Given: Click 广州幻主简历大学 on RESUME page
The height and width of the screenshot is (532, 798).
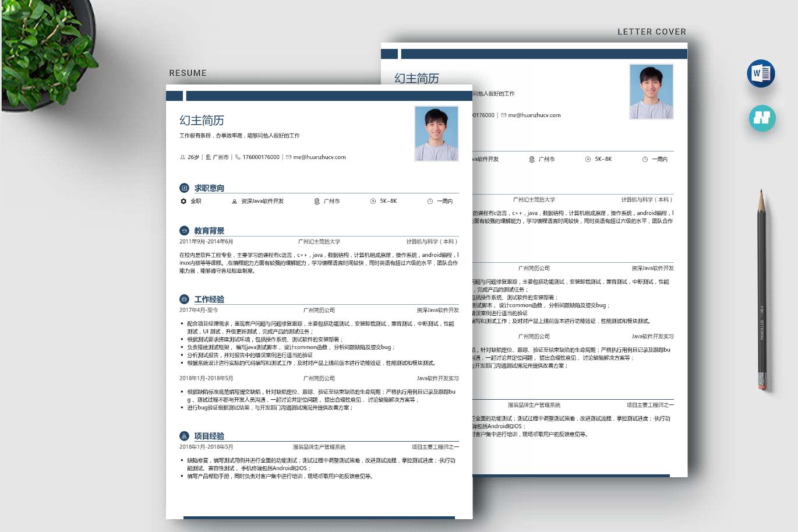Looking at the screenshot, I should pos(319,242).
